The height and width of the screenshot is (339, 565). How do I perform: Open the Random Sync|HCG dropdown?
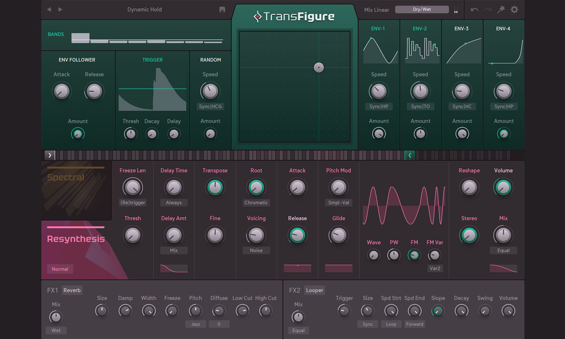211,107
